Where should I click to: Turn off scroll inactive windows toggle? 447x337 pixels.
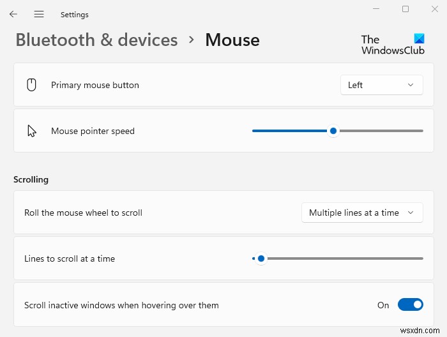pyautogui.click(x=410, y=305)
